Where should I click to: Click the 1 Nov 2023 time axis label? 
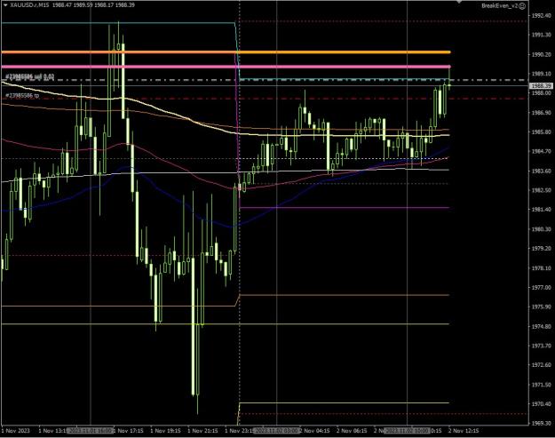[x=16, y=431]
